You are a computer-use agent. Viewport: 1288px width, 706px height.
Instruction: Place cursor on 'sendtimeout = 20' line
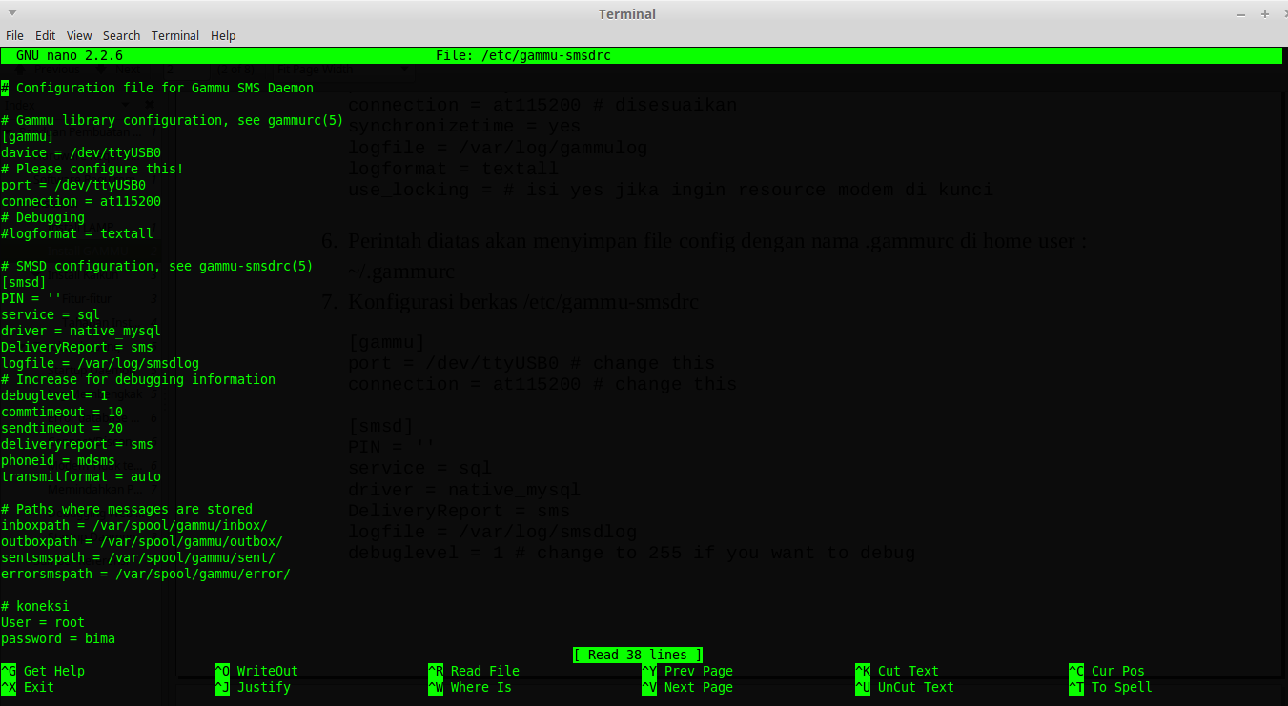(62, 428)
